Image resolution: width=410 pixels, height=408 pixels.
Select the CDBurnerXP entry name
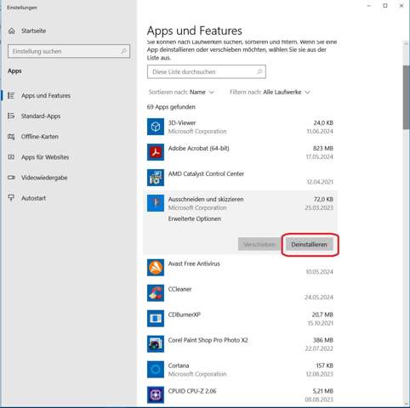pos(185,314)
